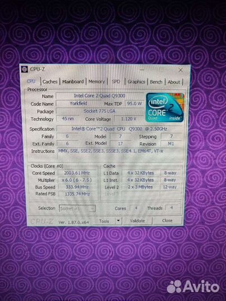Open the Mainboard tab
The height and width of the screenshot is (301, 226).
click(73, 81)
